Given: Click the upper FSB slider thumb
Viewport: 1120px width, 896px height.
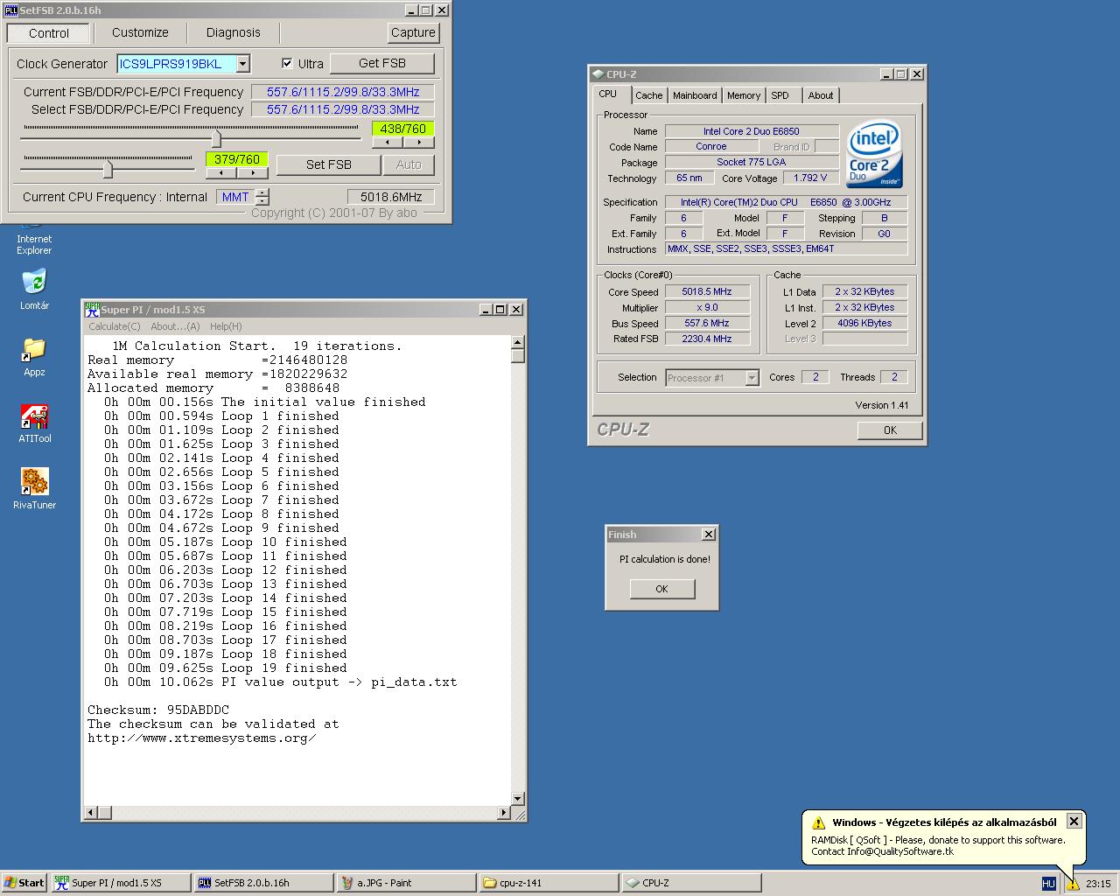Looking at the screenshot, I should (216, 138).
